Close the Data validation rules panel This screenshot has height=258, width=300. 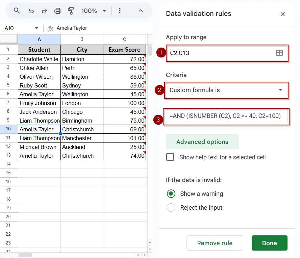282,14
